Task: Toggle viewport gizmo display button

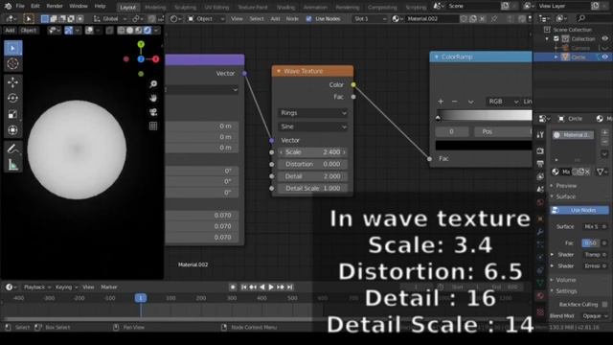Action: 68,30
